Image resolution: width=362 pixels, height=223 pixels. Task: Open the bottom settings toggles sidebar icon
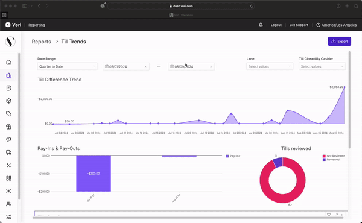(x=9, y=217)
